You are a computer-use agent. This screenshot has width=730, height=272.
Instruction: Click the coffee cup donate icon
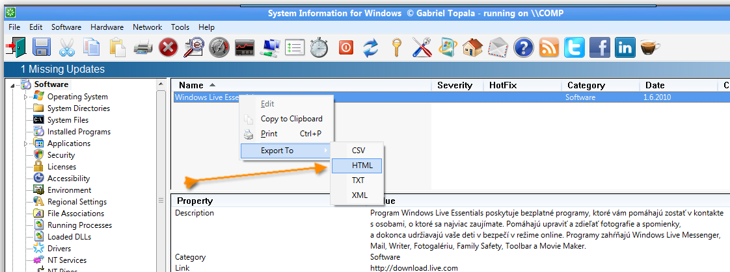tap(650, 47)
